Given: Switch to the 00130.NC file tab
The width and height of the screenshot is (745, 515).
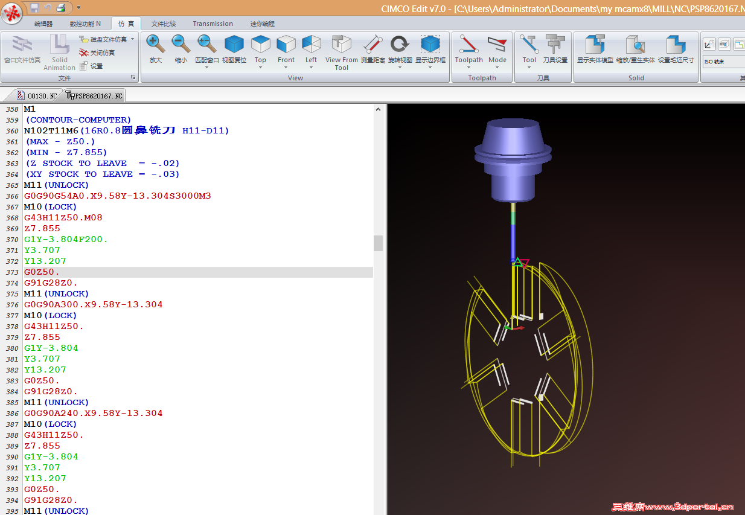Looking at the screenshot, I should (x=37, y=95).
